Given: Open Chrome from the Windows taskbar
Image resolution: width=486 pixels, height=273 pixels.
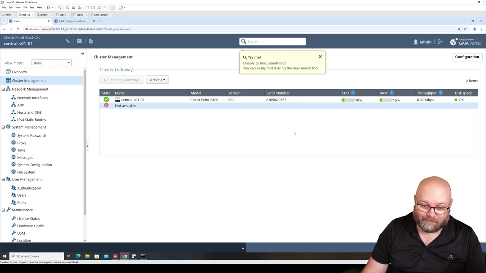Looking at the screenshot, I should [x=125, y=256].
